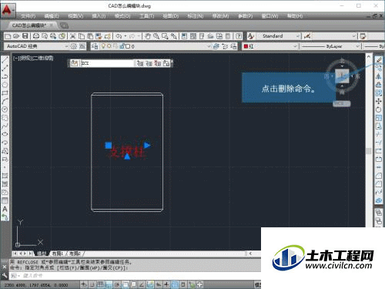Select the Line tool in draw toolbar
The height and width of the screenshot is (289, 385).
5,60
